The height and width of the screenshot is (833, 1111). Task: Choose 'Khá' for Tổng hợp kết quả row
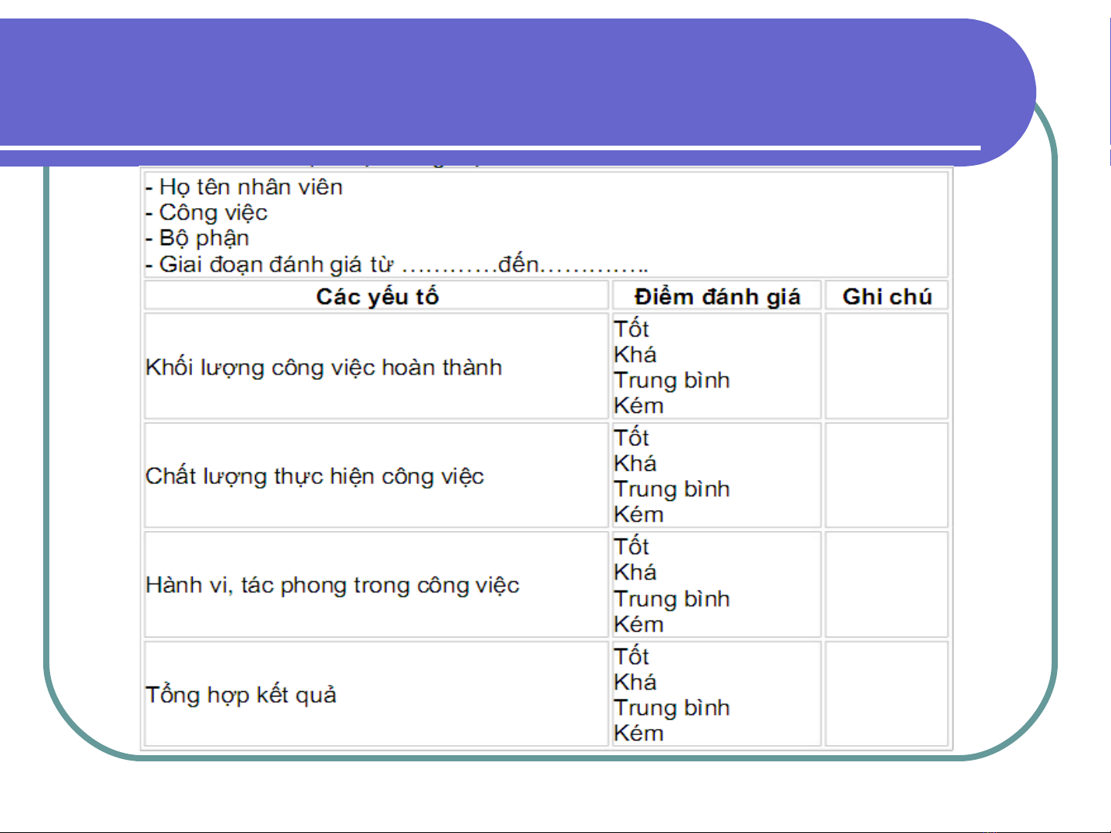click(x=635, y=682)
